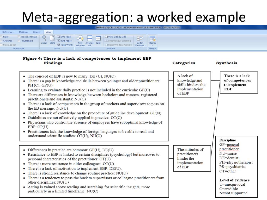
Task: Enable View Side by Side
Action: [115, 37]
